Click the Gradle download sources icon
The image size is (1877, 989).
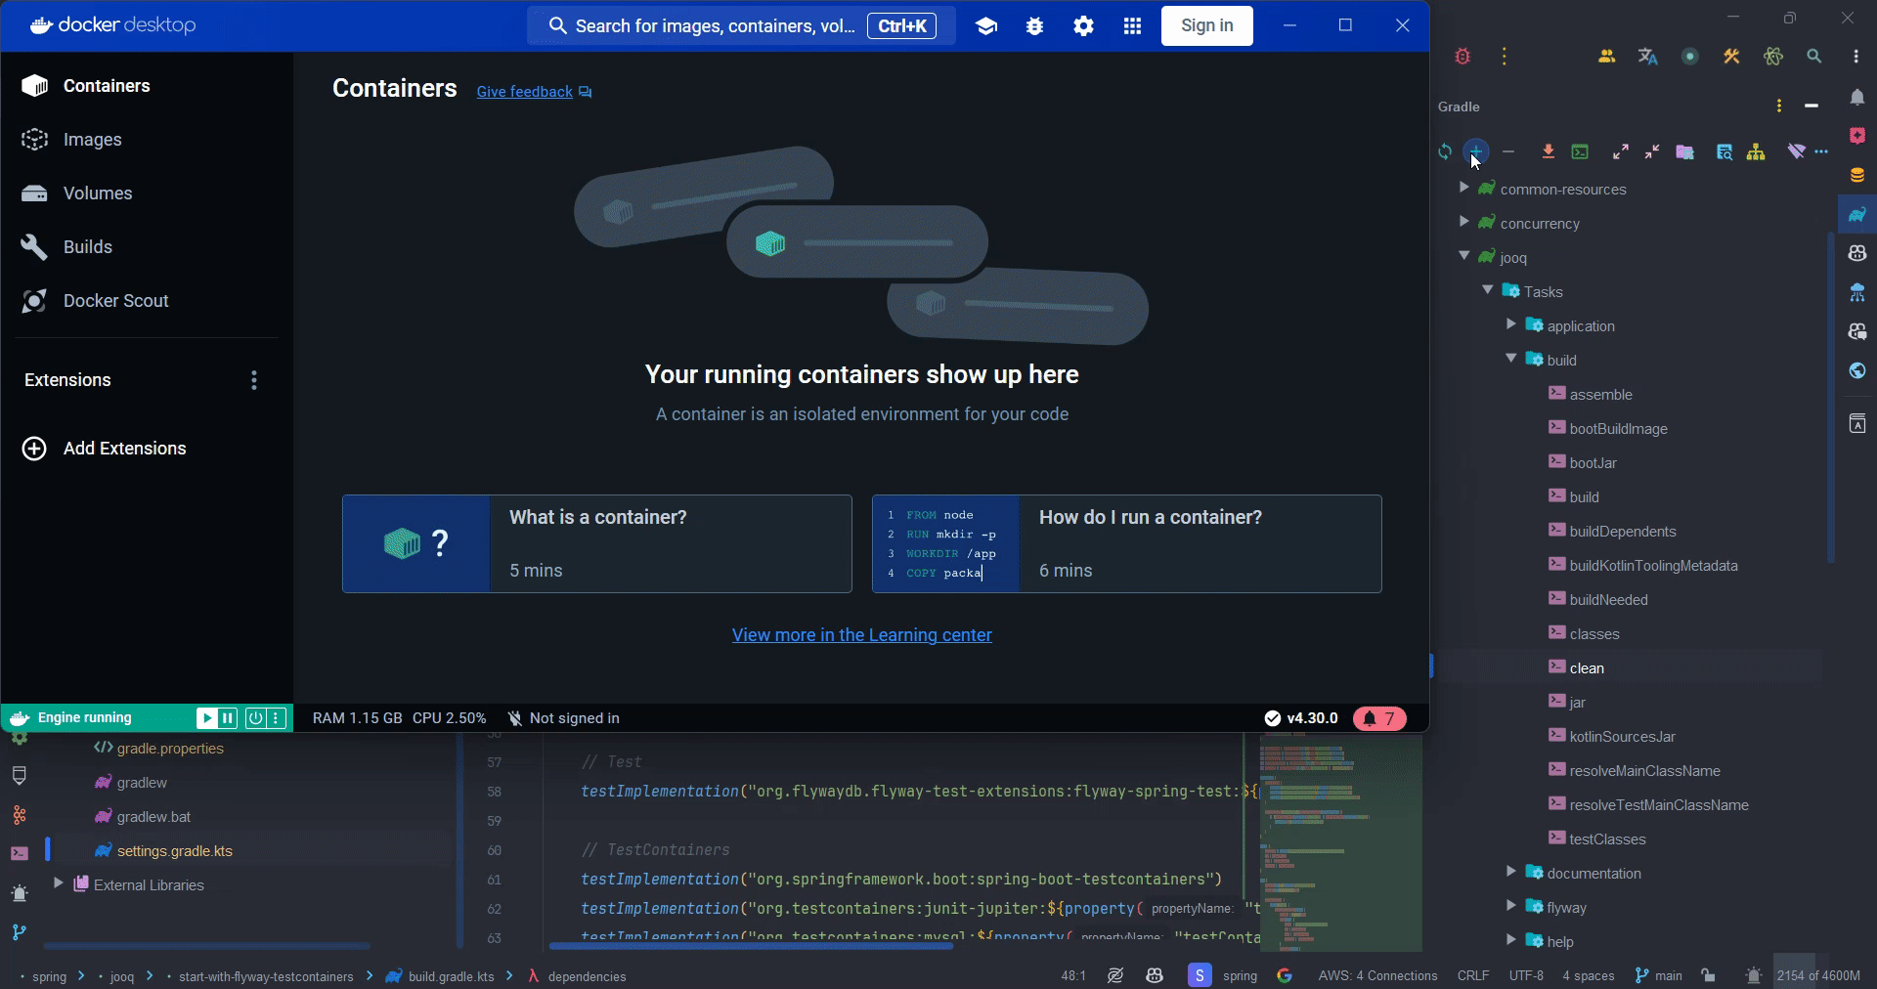tap(1548, 151)
